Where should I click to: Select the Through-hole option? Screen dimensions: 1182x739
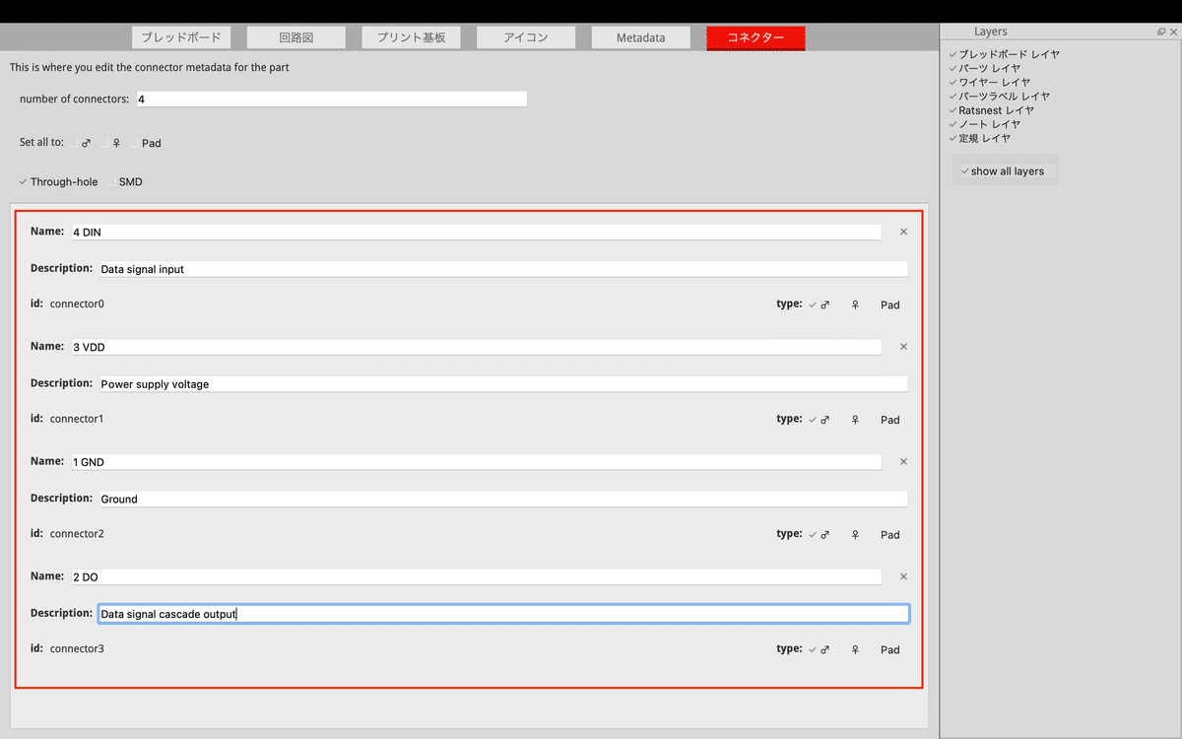coord(58,182)
